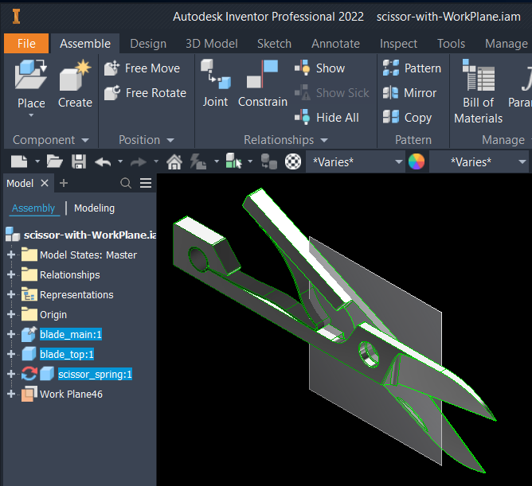Expand the Model States: Master node

(x=11, y=255)
